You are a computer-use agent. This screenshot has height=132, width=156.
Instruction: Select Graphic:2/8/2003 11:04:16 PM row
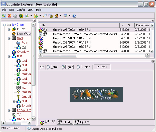pos(94,42)
